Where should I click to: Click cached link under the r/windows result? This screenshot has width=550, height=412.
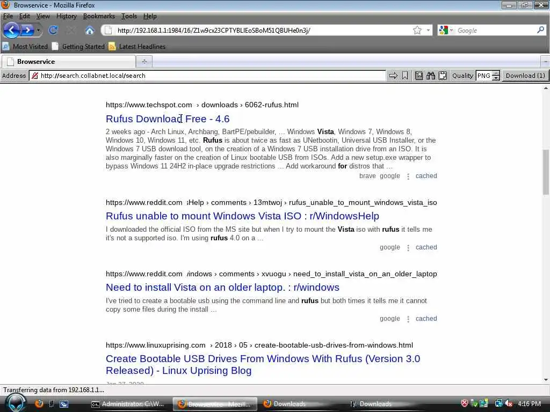coord(426,319)
